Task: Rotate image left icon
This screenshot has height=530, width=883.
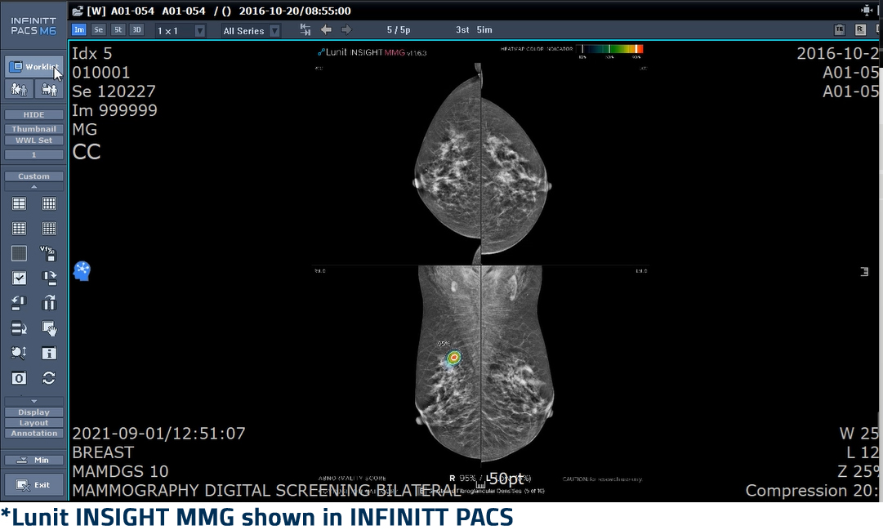Action: coord(19,303)
